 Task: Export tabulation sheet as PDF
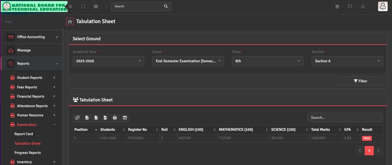105,118
